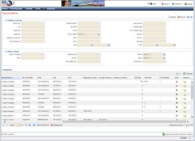Click the Search magnifier button

172,17
